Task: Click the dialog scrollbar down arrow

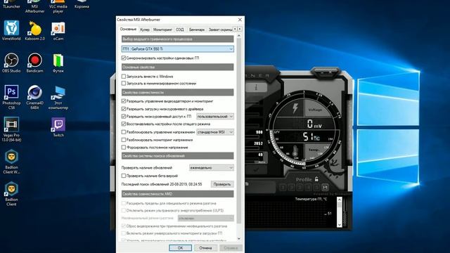Action: click(239, 239)
